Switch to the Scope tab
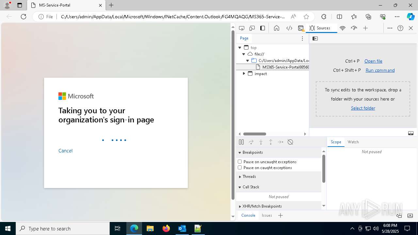The image size is (418, 235). (x=336, y=142)
